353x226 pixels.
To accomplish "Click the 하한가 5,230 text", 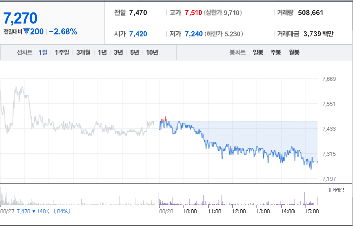I will tap(223, 34).
